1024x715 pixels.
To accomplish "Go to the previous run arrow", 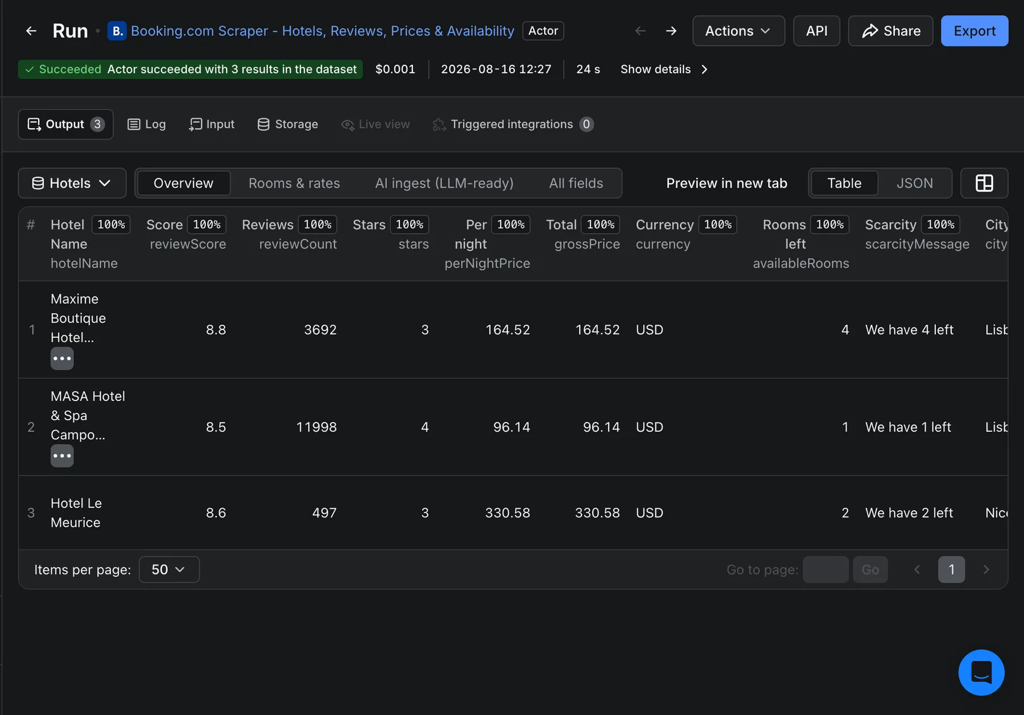I will (x=641, y=31).
